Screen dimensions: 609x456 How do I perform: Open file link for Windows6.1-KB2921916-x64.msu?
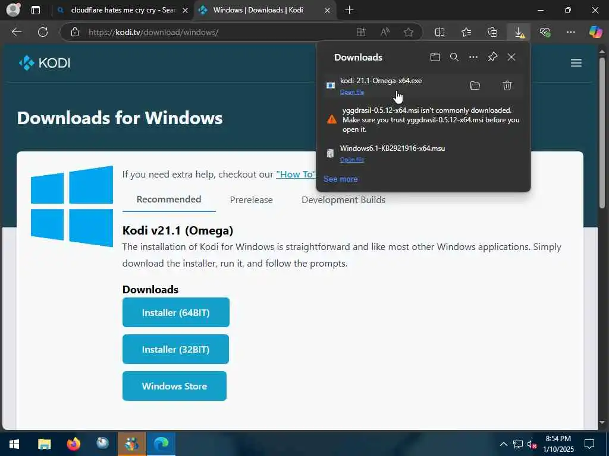tap(352, 159)
